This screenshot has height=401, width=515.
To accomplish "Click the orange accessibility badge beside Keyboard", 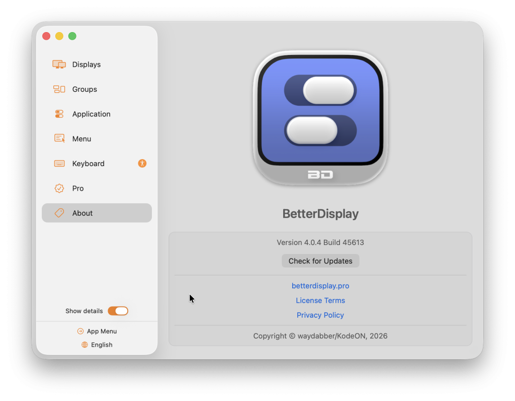I will [x=142, y=163].
